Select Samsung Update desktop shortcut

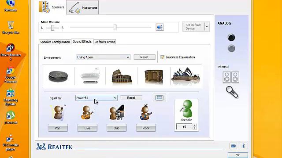click(x=11, y=97)
